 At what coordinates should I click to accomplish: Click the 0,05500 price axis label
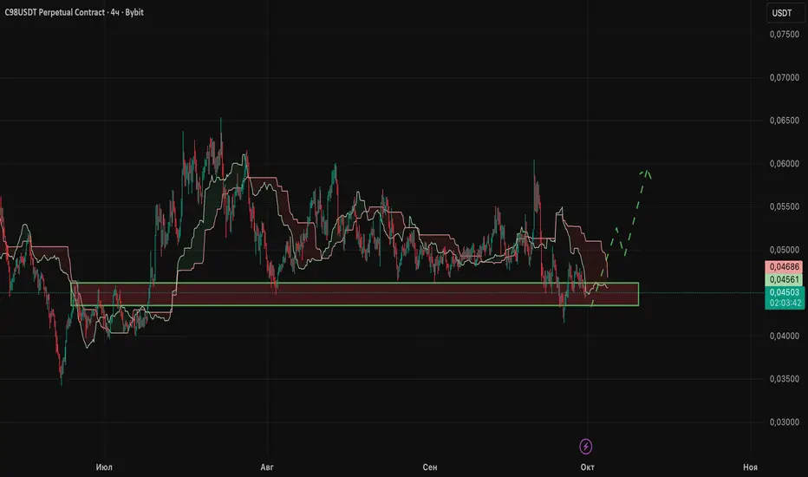(785, 206)
